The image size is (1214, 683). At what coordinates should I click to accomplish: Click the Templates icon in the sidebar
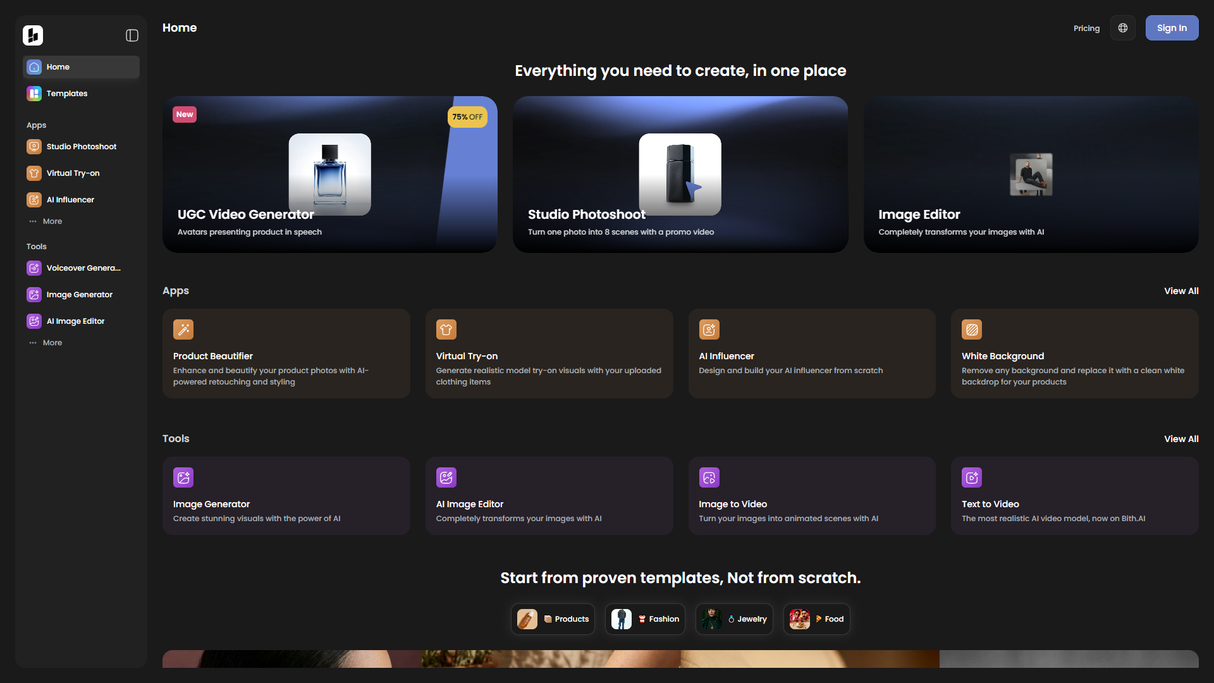(x=34, y=94)
